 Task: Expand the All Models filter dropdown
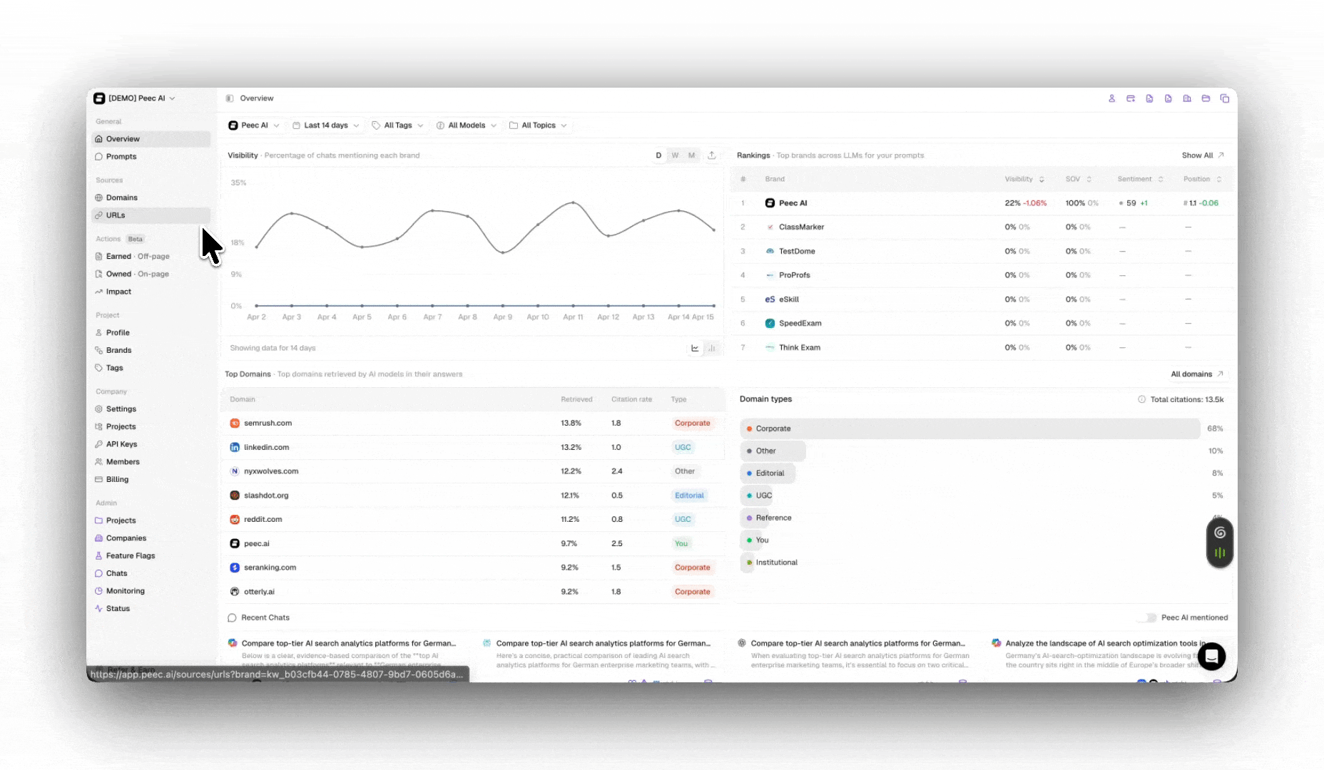tap(467, 125)
